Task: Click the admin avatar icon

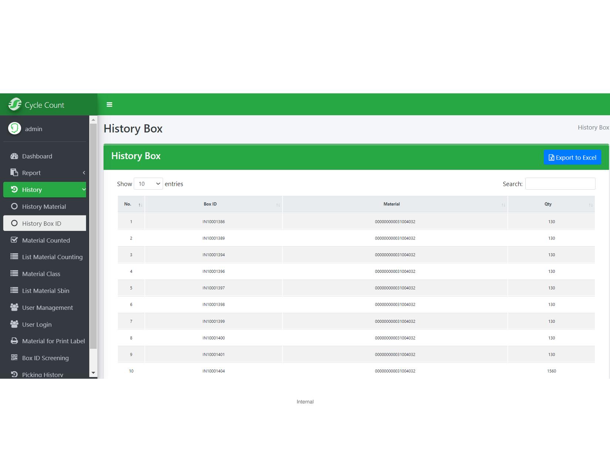Action: [15, 128]
